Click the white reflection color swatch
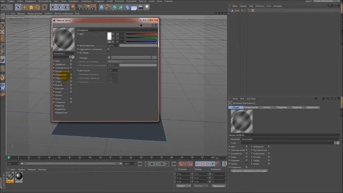343x193 pixels. pos(109,36)
